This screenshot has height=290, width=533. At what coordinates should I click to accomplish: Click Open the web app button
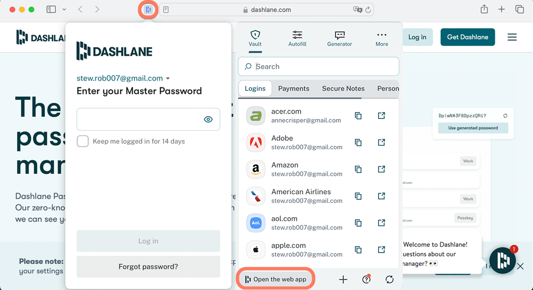[276, 279]
